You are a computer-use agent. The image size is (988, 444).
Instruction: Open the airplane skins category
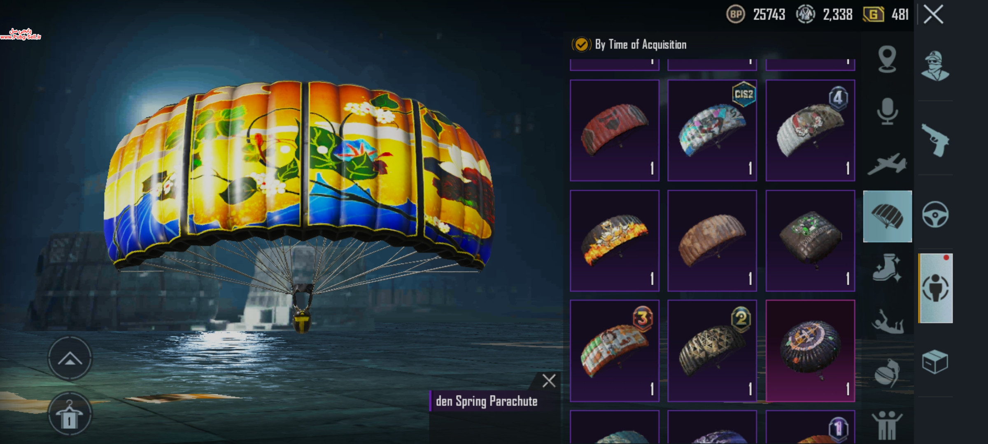click(x=887, y=164)
